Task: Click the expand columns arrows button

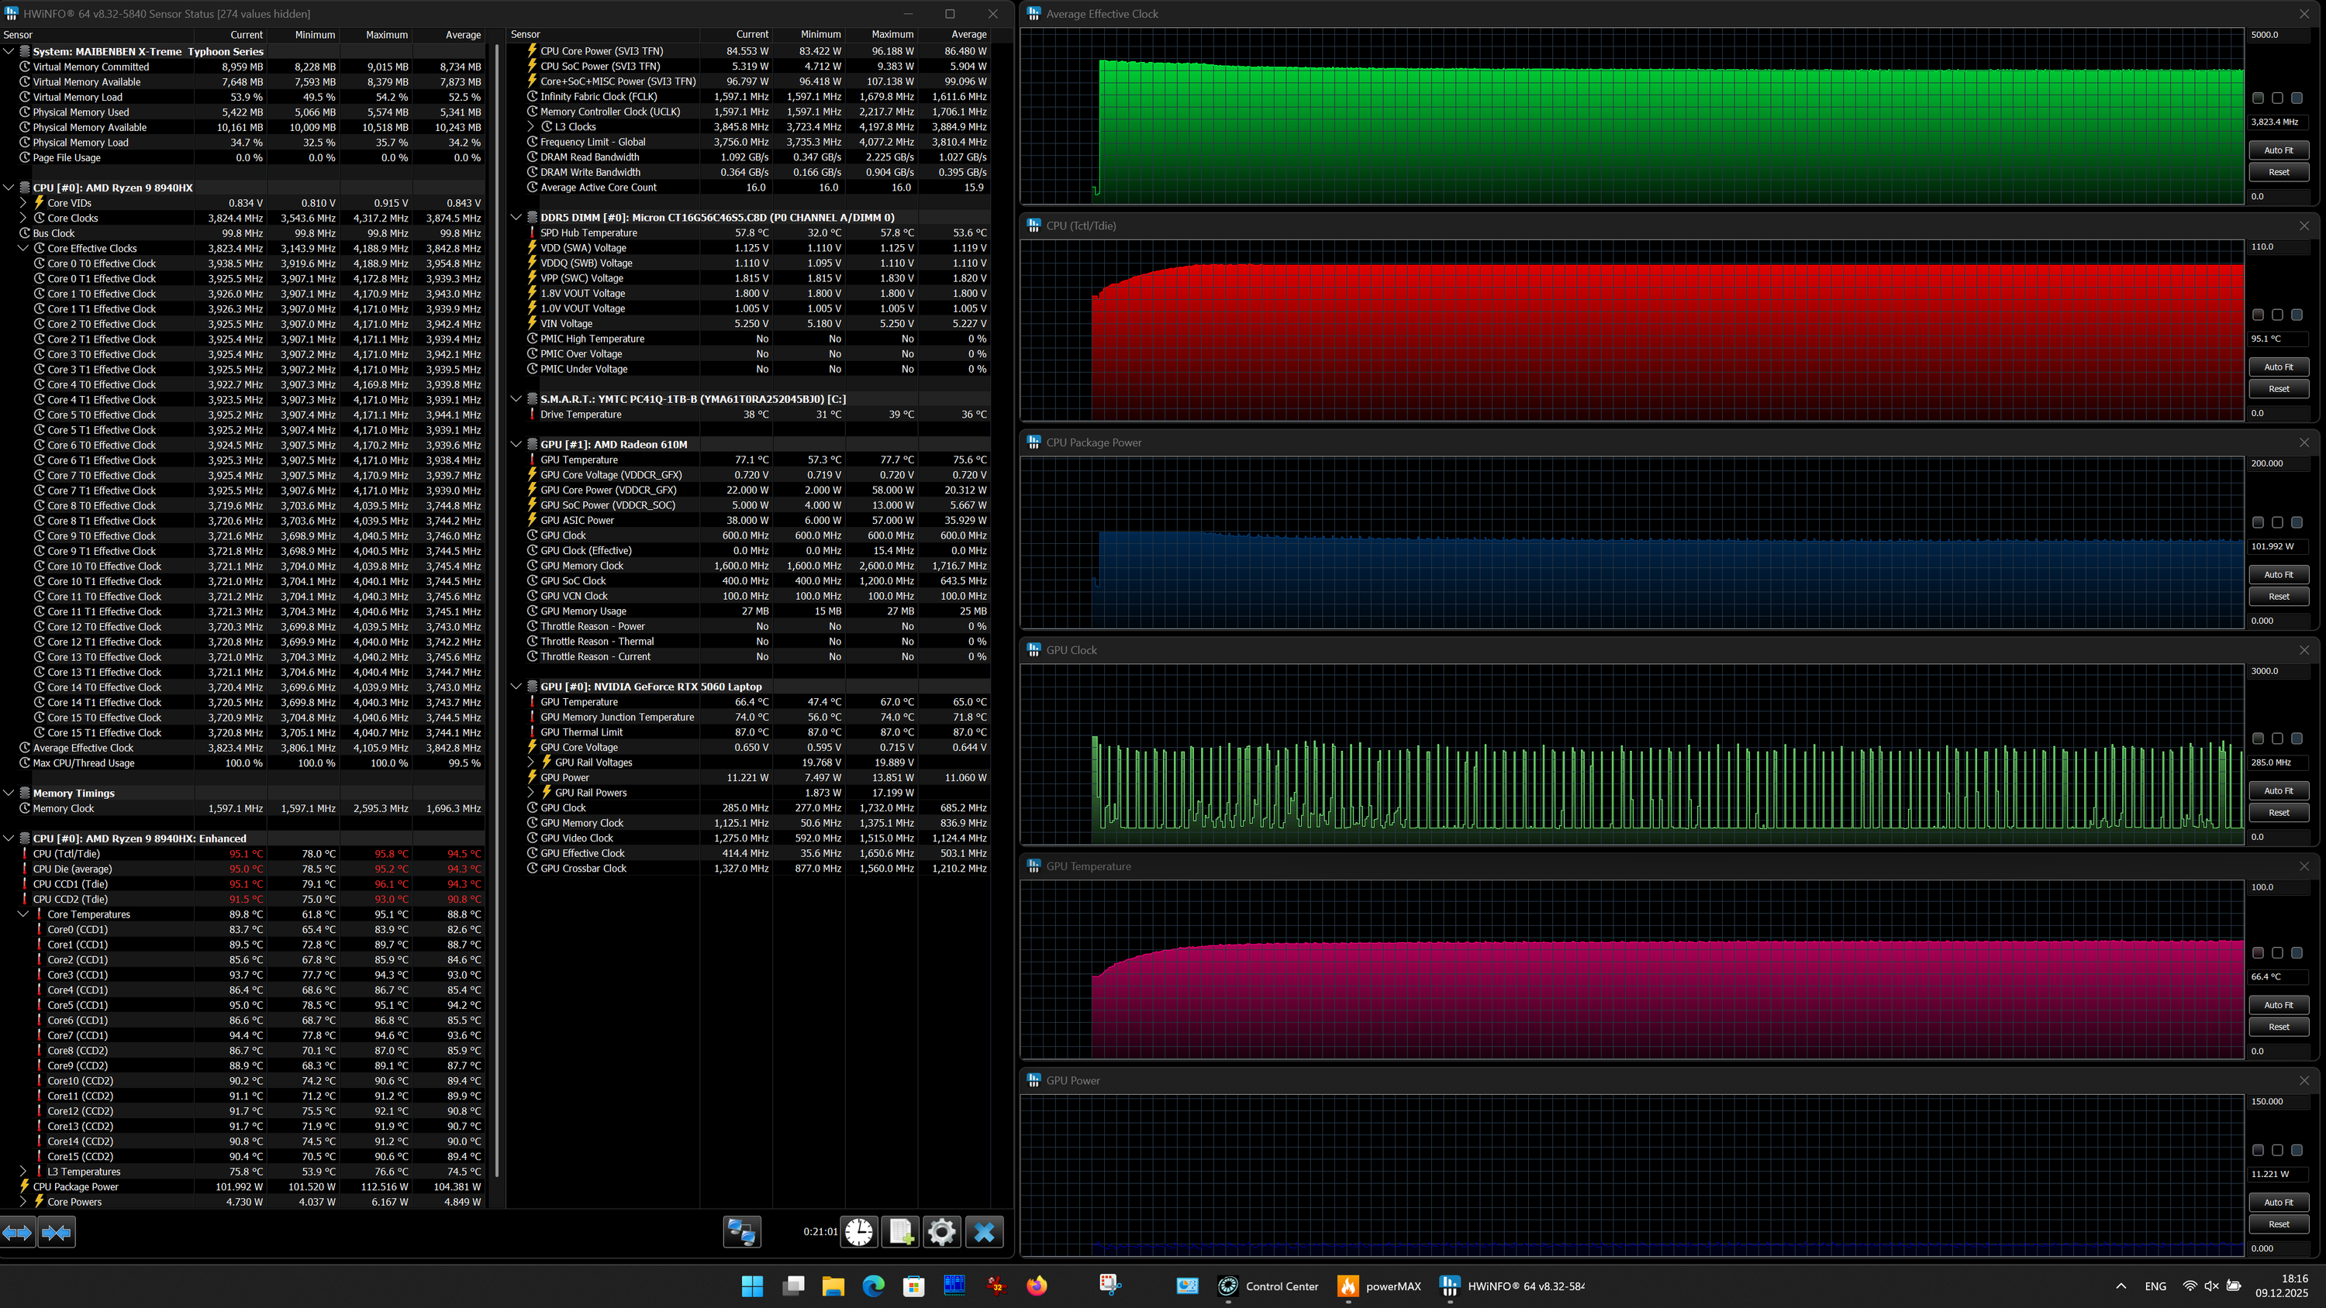Action: pos(17,1232)
